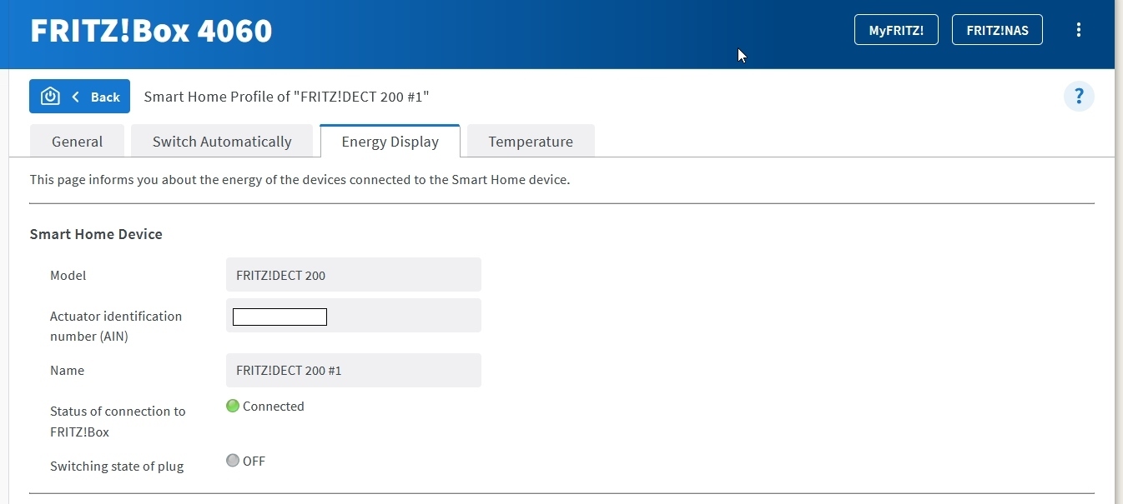1123x504 pixels.
Task: Click the FRITZ!Box 4060 header title
Action: (151, 31)
